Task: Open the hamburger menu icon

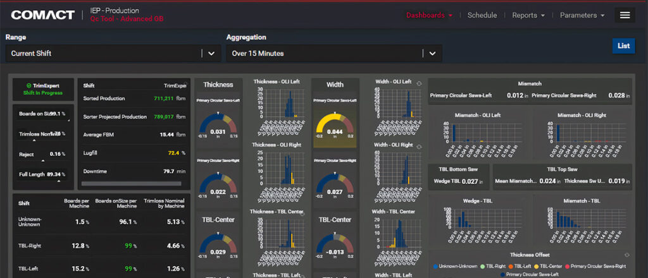Action: 625,15
